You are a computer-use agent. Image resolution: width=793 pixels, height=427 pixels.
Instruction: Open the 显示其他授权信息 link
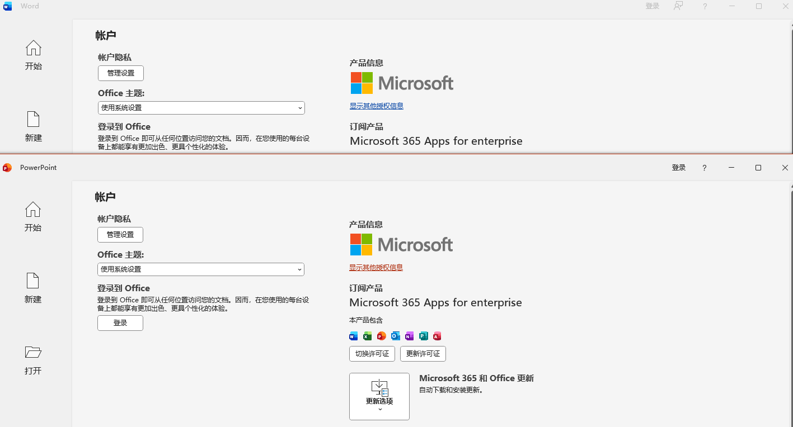pos(376,267)
